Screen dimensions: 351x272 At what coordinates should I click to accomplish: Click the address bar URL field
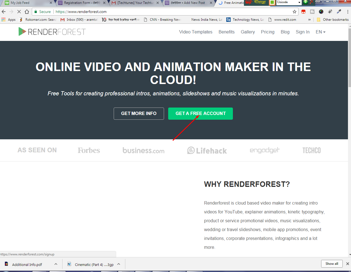[166, 12]
